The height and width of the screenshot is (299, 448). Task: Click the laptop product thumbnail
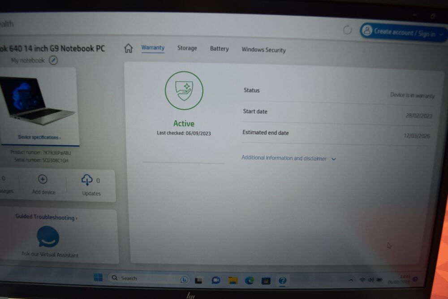click(38, 101)
